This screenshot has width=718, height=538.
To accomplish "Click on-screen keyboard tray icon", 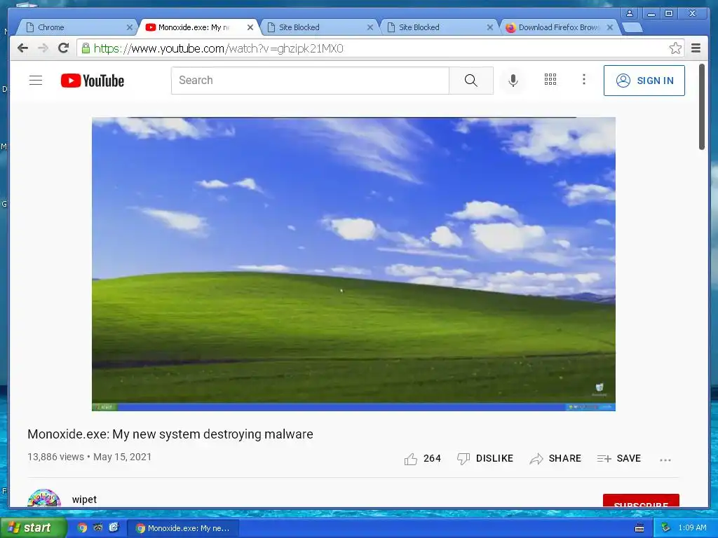I will click(639, 528).
